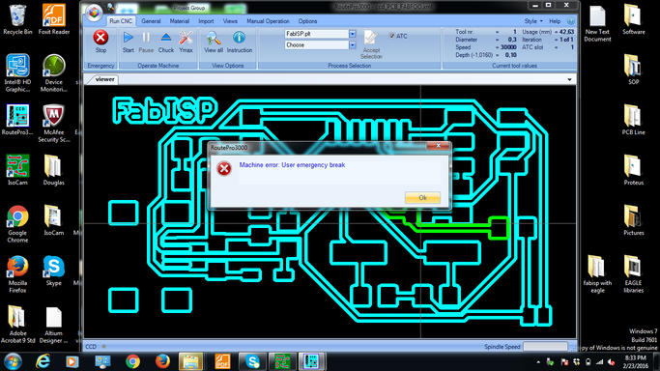Open the SOP folder
The image size is (660, 371).
[634, 70]
